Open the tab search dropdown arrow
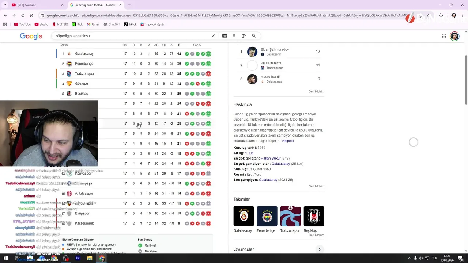 5,5
